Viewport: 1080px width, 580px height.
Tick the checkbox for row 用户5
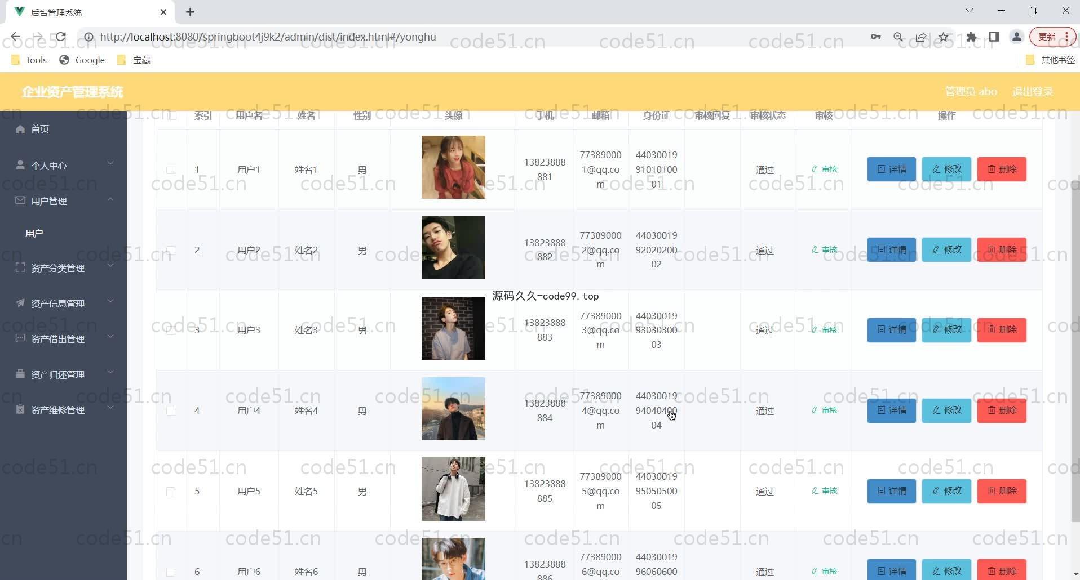coord(171,492)
